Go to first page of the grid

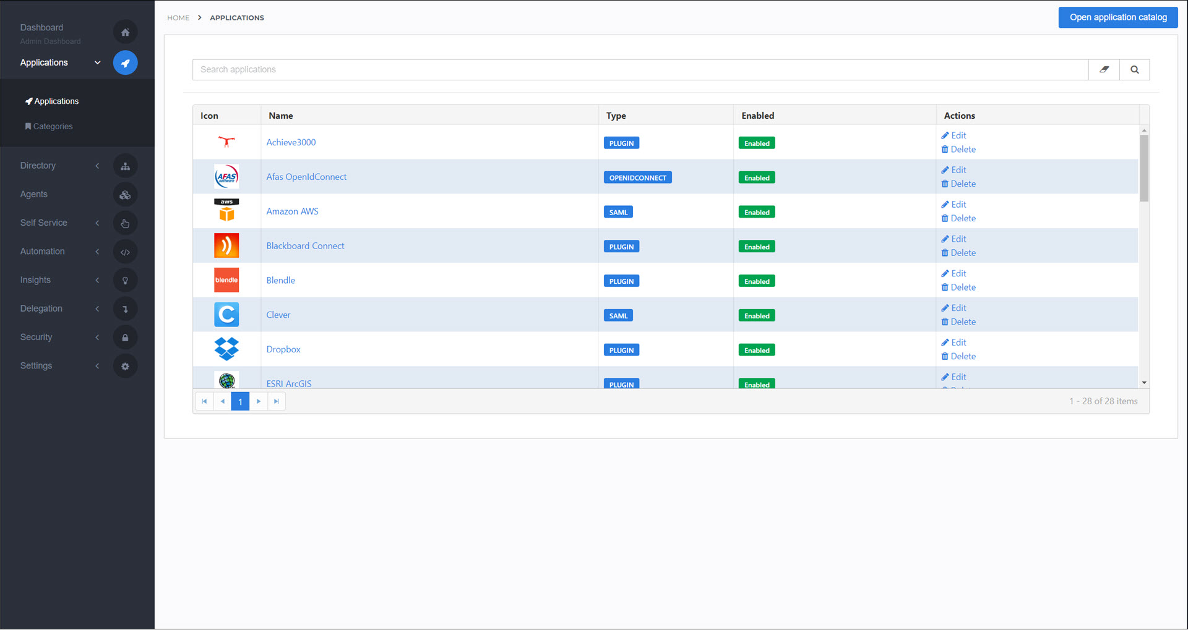click(x=204, y=401)
